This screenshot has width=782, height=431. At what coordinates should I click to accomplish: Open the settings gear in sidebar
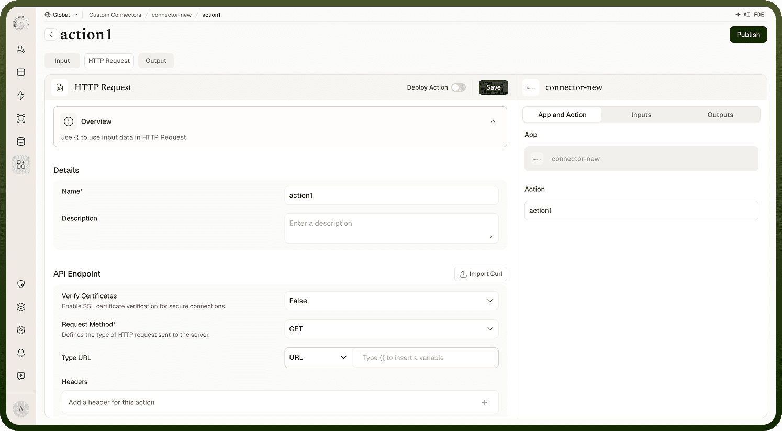(21, 330)
